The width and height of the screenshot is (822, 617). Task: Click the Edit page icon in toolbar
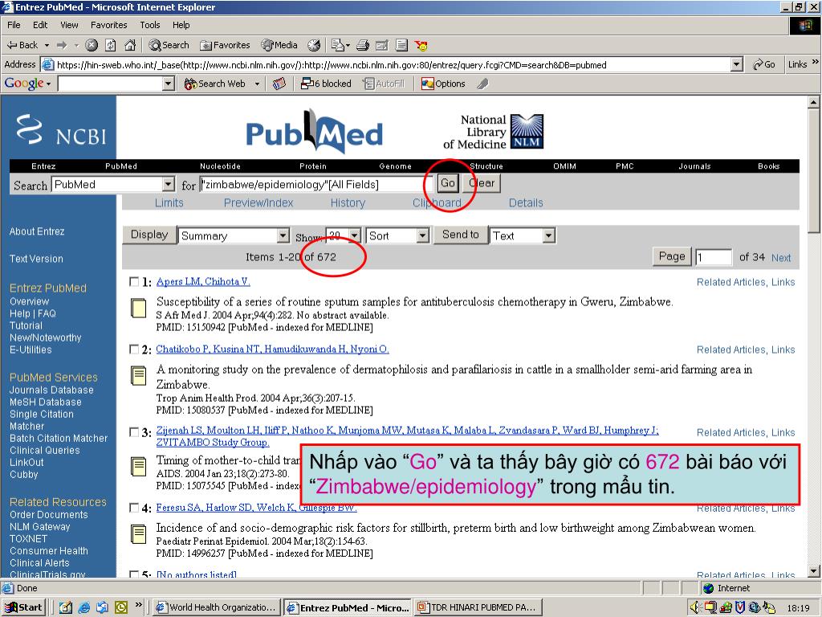382,45
